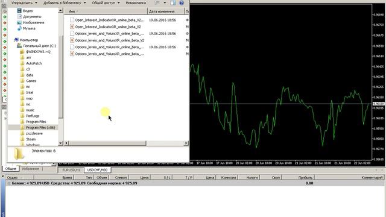The image size is (386, 217).
Task: Click the Компьютер icon in tree
Action: click(16, 40)
